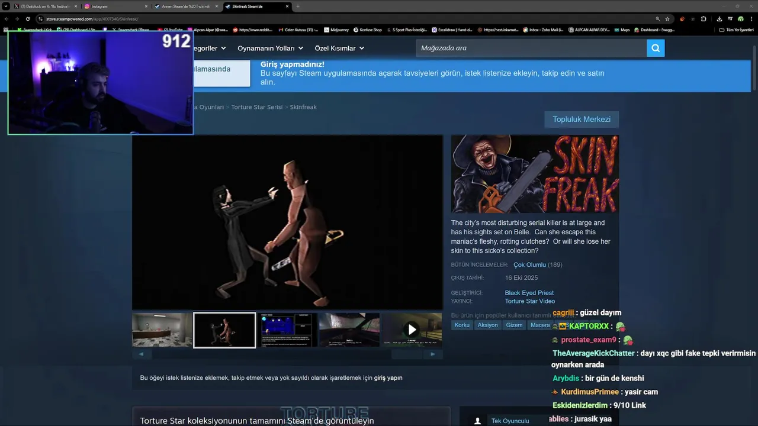758x426 pixels.
Task: Click the new tab plus button
Action: tap(298, 7)
